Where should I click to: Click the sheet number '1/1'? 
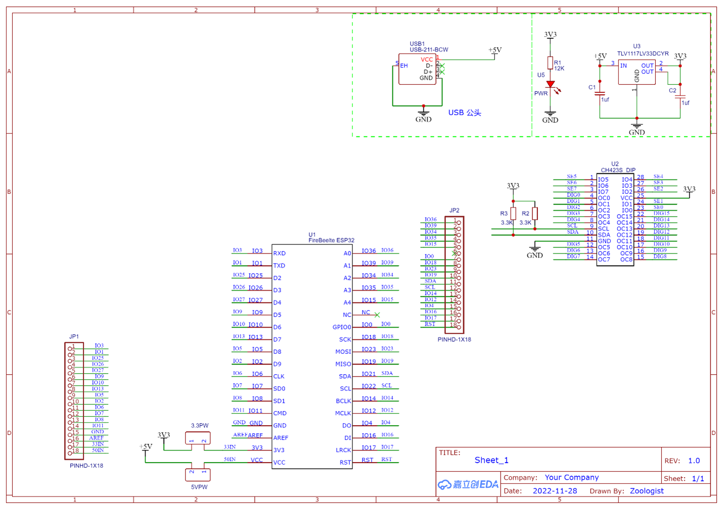(698, 479)
